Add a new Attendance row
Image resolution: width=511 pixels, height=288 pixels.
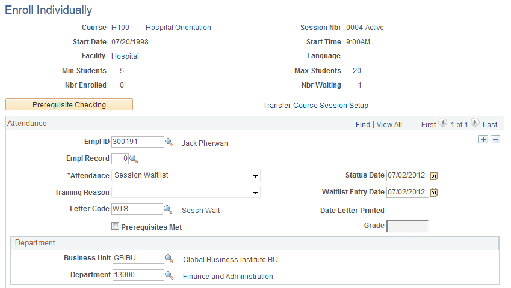pyautogui.click(x=483, y=139)
